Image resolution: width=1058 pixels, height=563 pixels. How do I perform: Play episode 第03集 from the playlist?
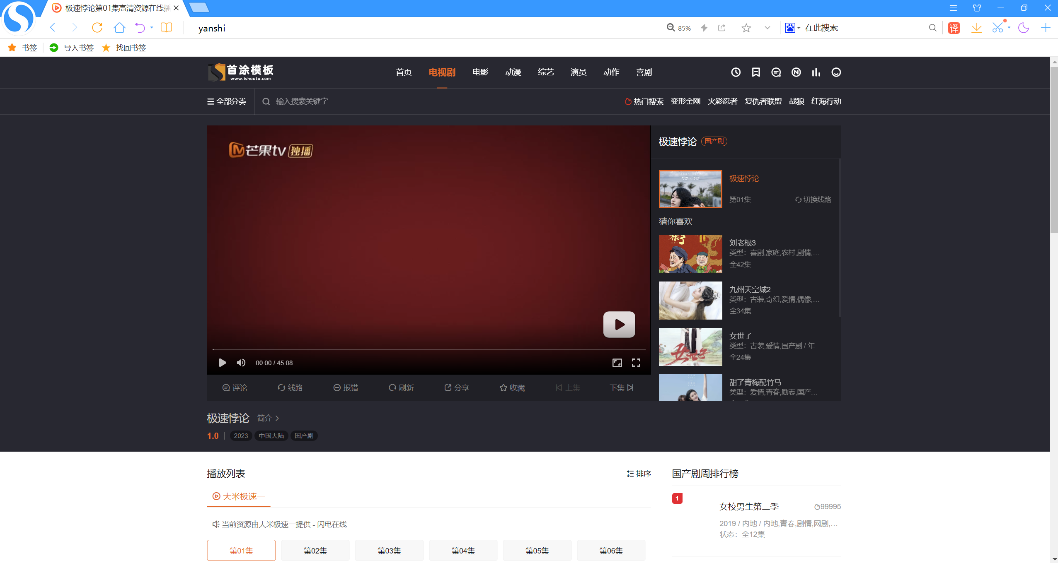(x=389, y=550)
